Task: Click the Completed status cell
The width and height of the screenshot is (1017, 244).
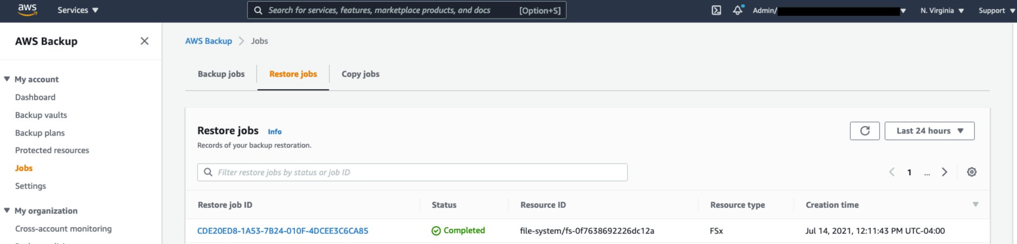Action: [x=458, y=230]
